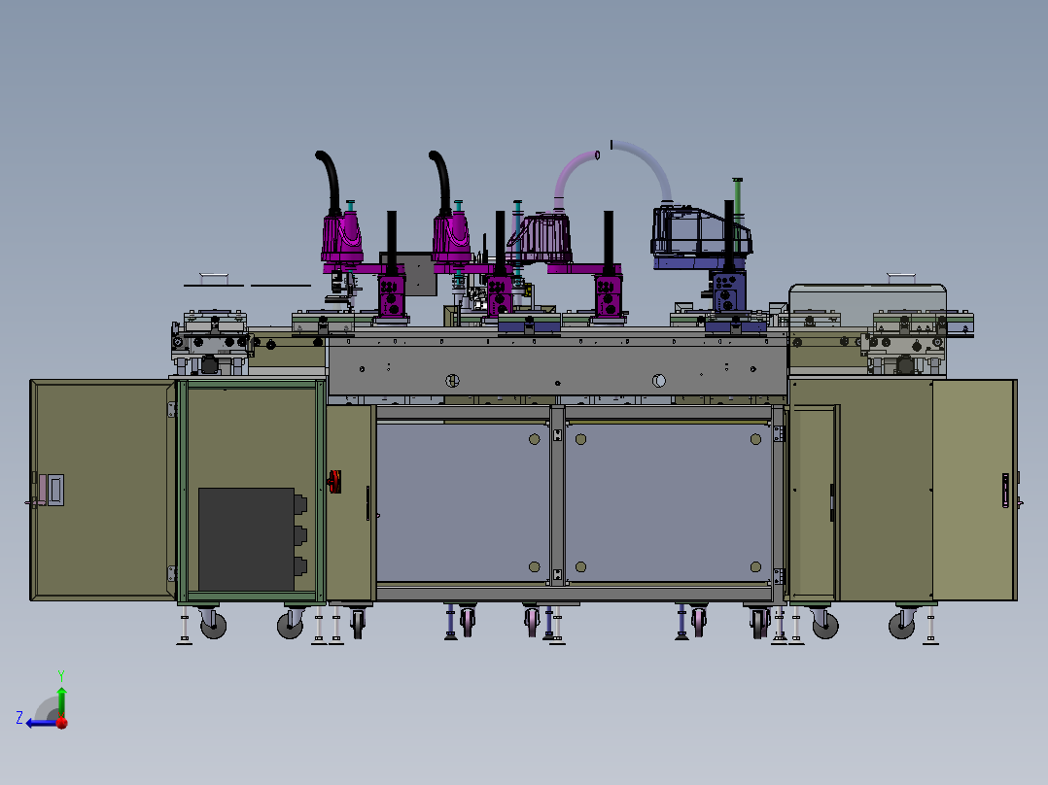Select the red origin ball of the triad
This screenshot has width=1048, height=785.
62,723
